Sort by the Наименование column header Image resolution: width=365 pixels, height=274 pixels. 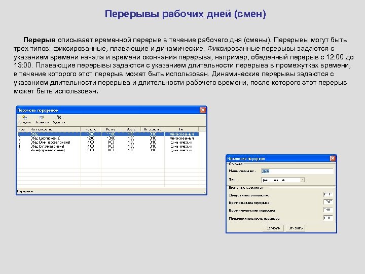[54, 129]
